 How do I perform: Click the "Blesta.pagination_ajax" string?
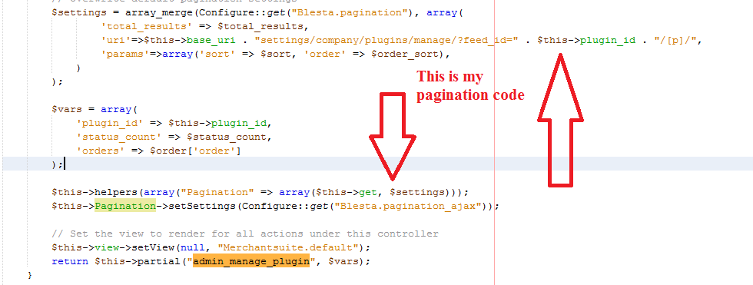[x=408, y=207]
